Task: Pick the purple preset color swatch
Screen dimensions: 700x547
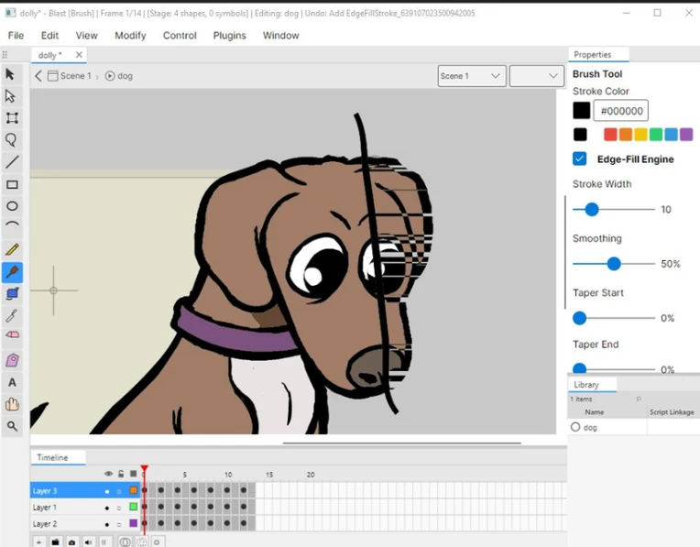Action: coord(686,135)
